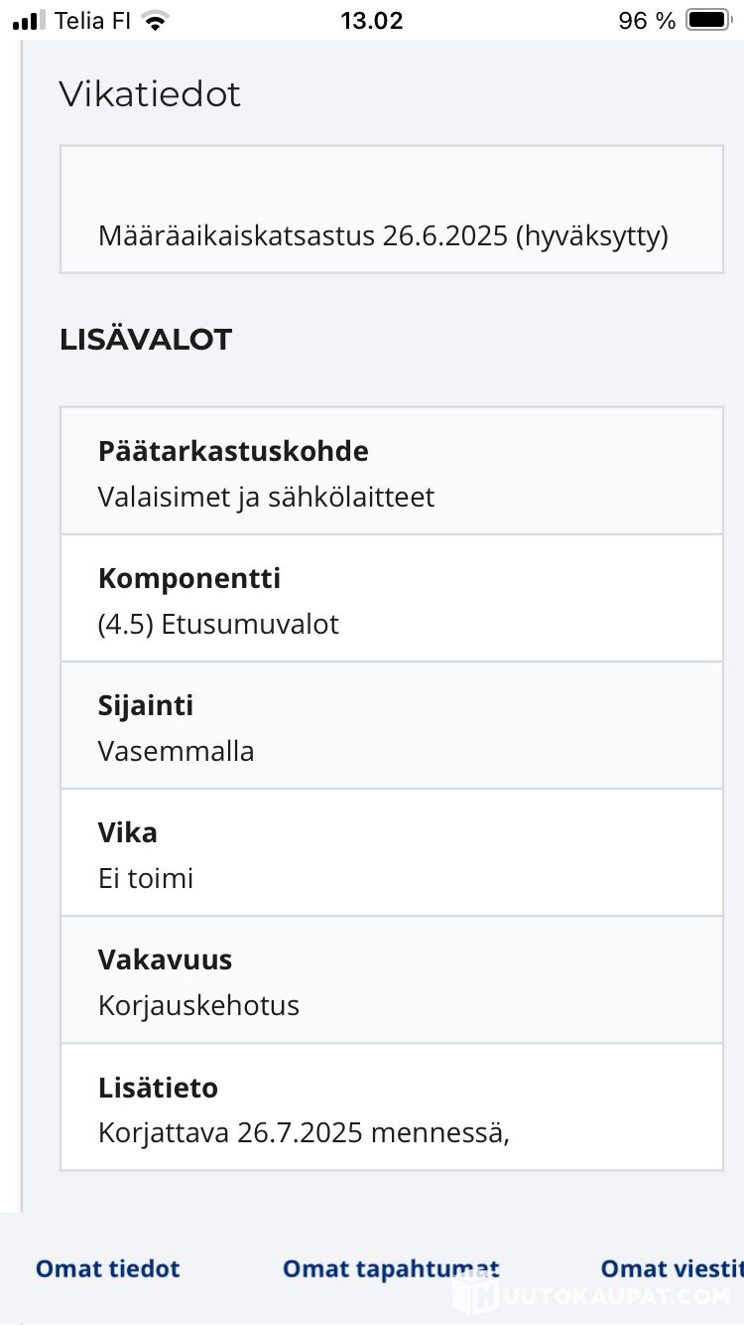Select the Päätarkastuskohde row
744x1325 pixels.
pos(392,472)
